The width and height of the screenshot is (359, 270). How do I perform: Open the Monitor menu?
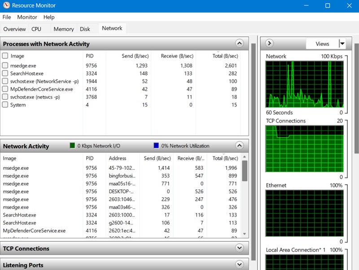(x=27, y=17)
